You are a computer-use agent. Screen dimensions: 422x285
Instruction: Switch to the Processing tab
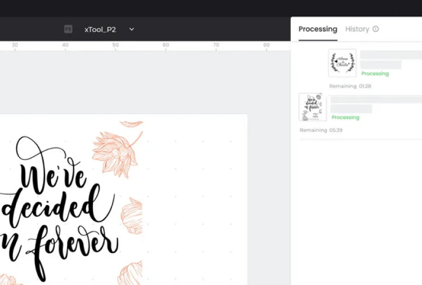[317, 29]
